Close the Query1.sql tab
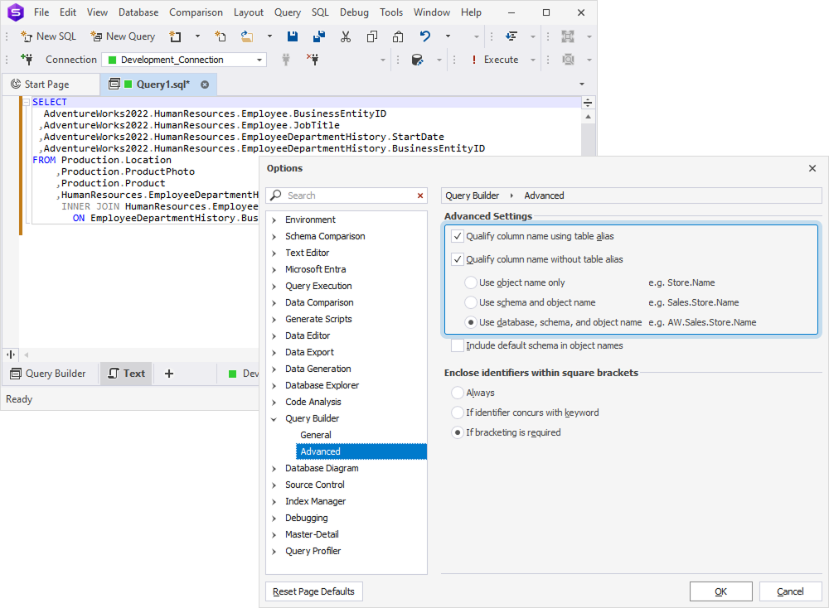This screenshot has width=829, height=608. click(x=205, y=84)
